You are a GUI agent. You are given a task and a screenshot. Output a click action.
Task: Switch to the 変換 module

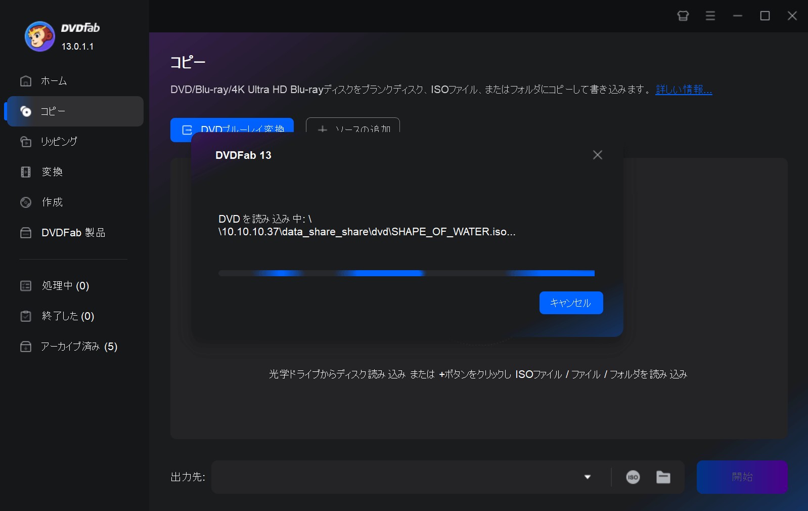75,172
